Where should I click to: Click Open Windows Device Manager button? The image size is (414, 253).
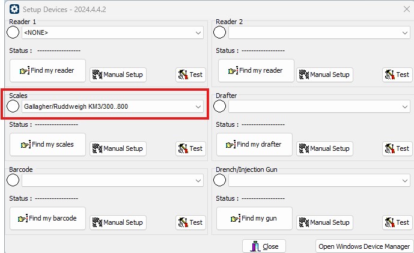(x=364, y=246)
